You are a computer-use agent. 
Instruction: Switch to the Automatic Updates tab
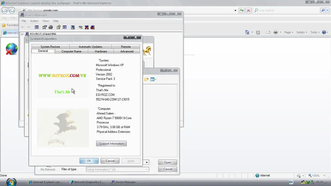point(91,47)
